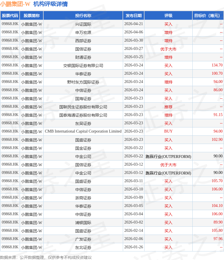Click target price 100.70

217,74
